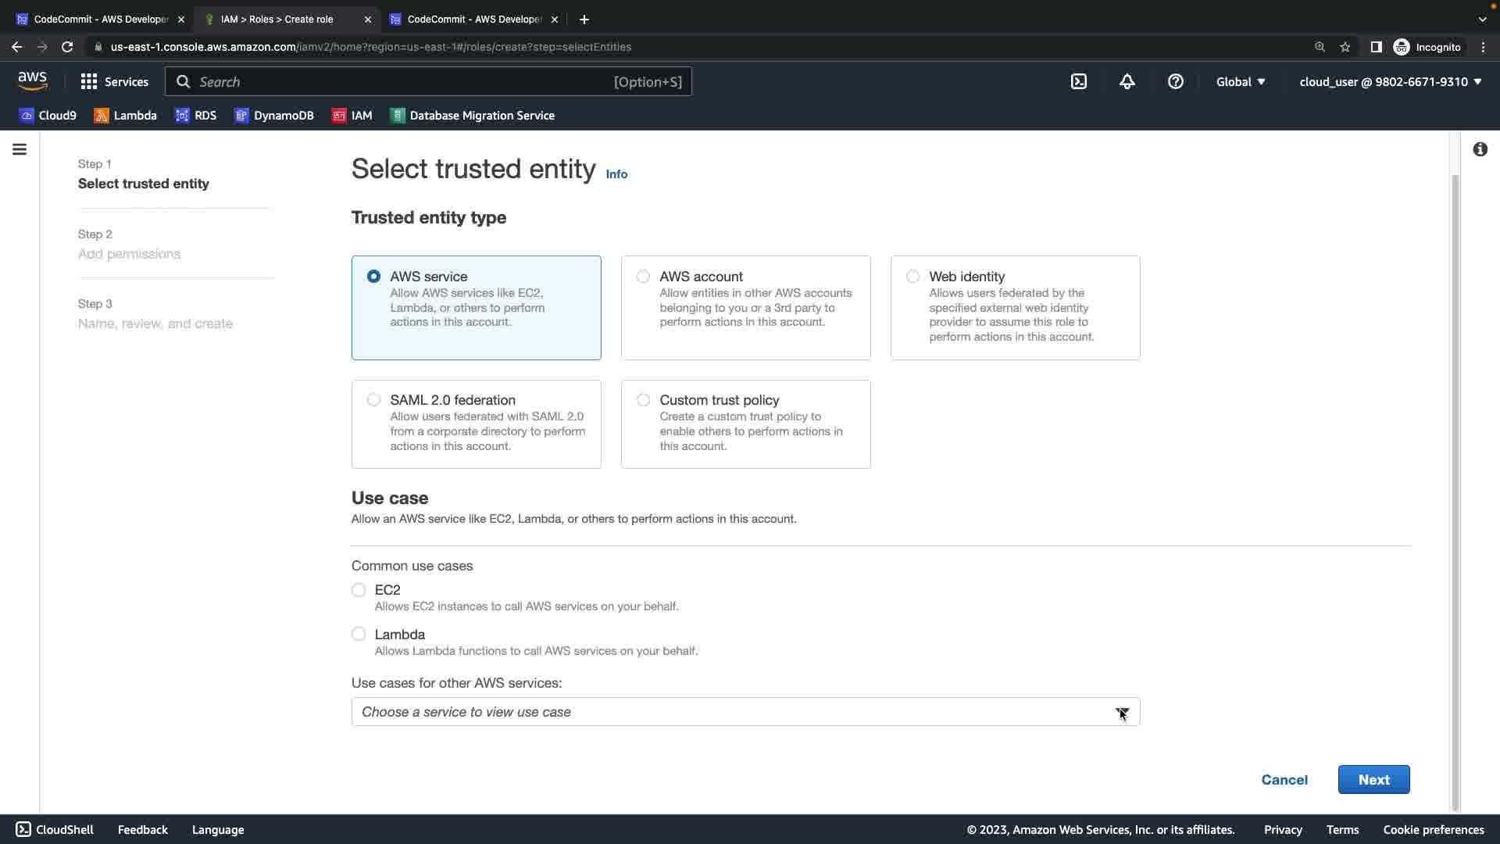Expand the choose a service dropdown
Image resolution: width=1500 pixels, height=844 pixels.
(745, 712)
